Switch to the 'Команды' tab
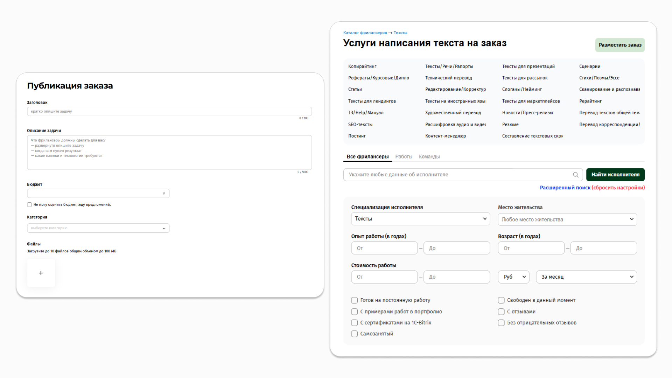 429,157
